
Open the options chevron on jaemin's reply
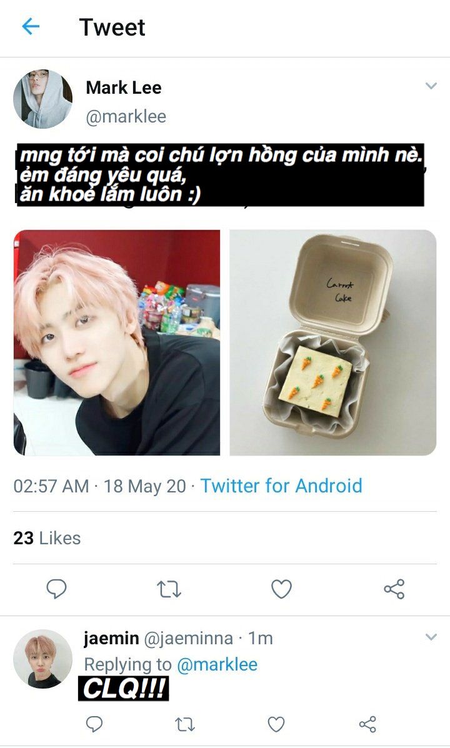(x=431, y=637)
